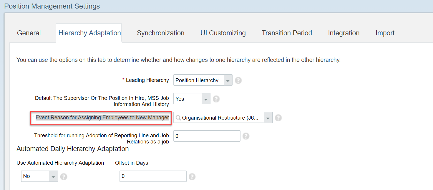Switch to the General tab
The image size is (433, 190).
coord(29,33)
